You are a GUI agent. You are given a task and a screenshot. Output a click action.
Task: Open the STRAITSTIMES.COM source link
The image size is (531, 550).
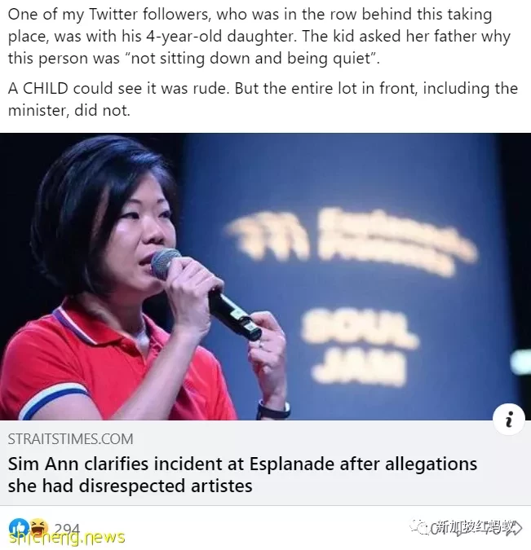pos(71,439)
